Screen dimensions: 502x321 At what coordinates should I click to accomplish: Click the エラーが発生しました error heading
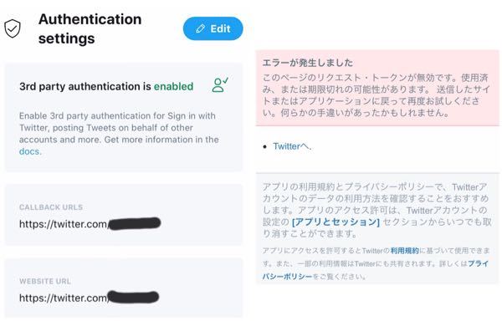pos(307,63)
